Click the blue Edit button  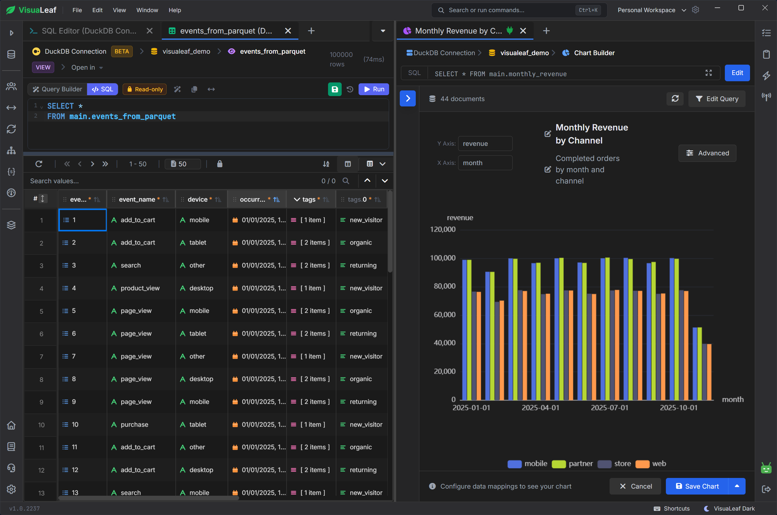pyautogui.click(x=737, y=73)
